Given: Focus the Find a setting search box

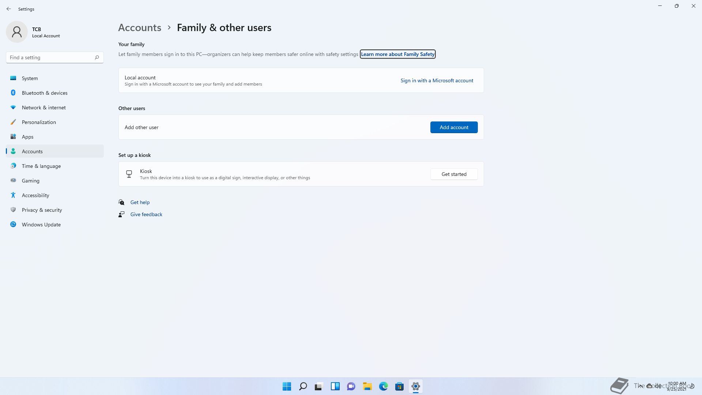Looking at the screenshot, I should tap(55, 57).
